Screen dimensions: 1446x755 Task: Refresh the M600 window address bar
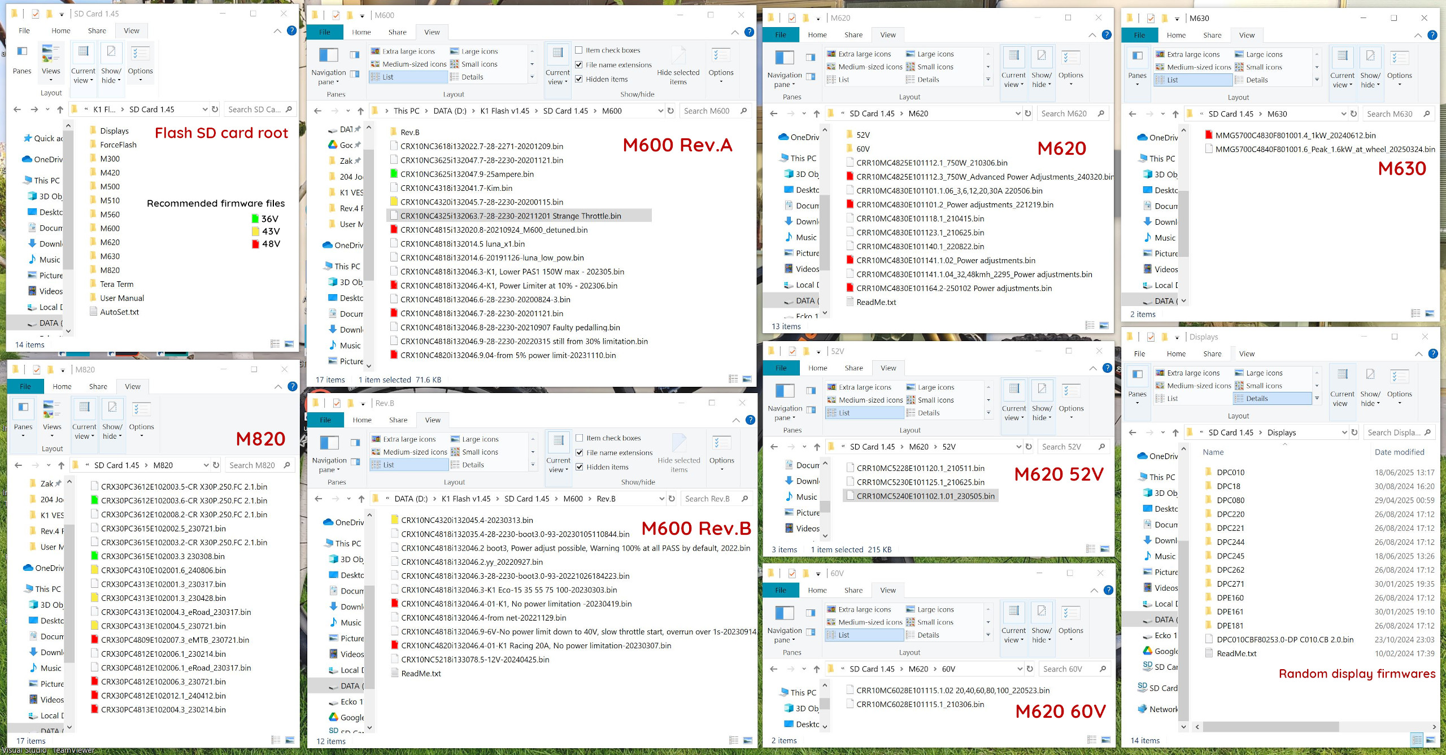(x=670, y=111)
